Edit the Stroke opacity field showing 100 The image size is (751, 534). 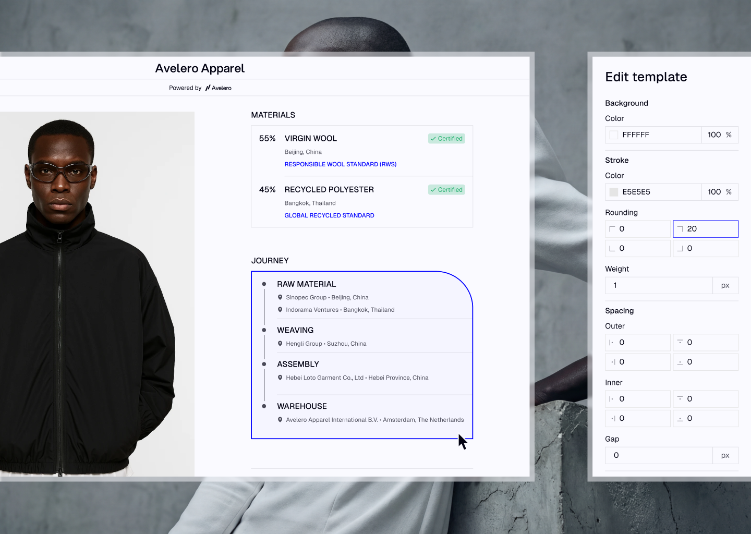coord(720,192)
